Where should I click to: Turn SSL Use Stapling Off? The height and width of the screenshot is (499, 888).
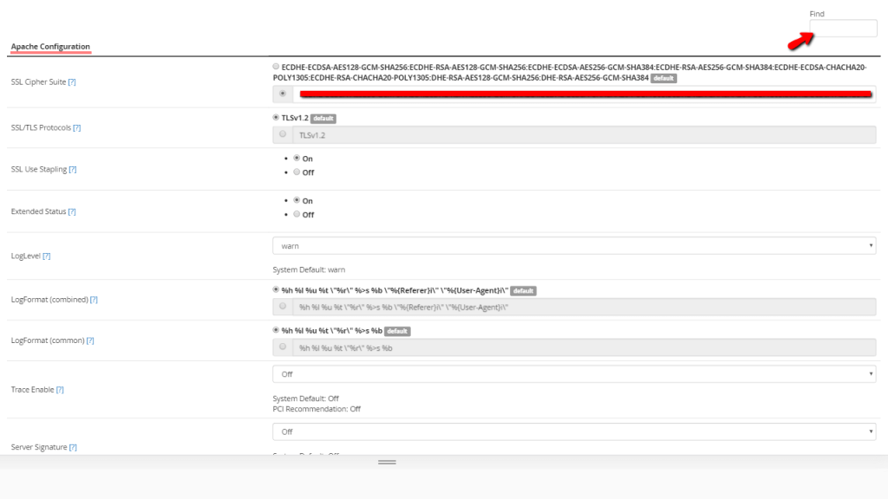(x=297, y=172)
